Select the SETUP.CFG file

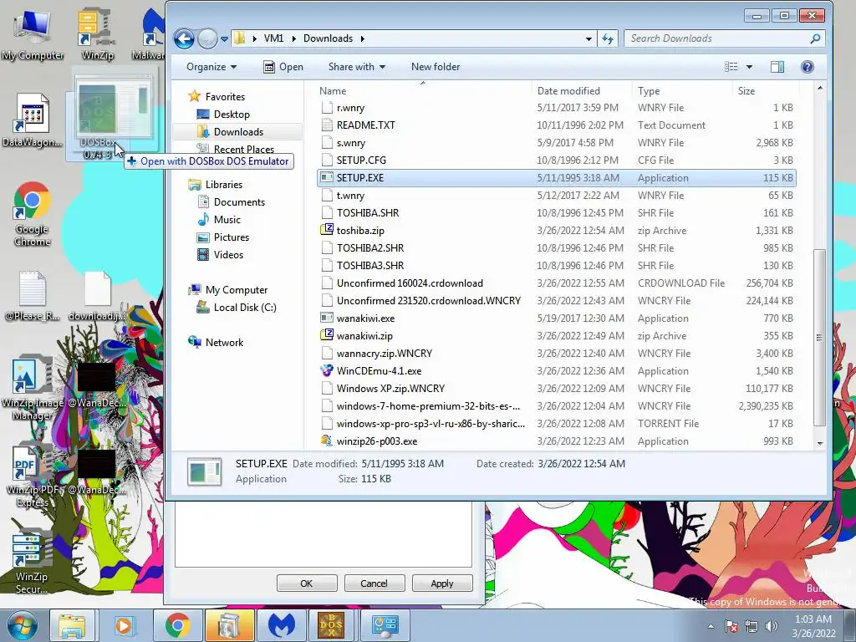click(x=556, y=160)
